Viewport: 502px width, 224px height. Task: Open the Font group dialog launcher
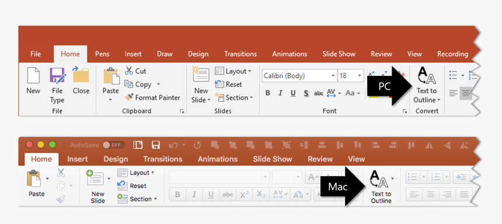coord(405,111)
